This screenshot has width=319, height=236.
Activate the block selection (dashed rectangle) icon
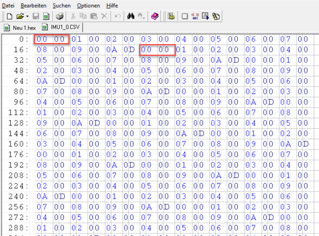185,16
